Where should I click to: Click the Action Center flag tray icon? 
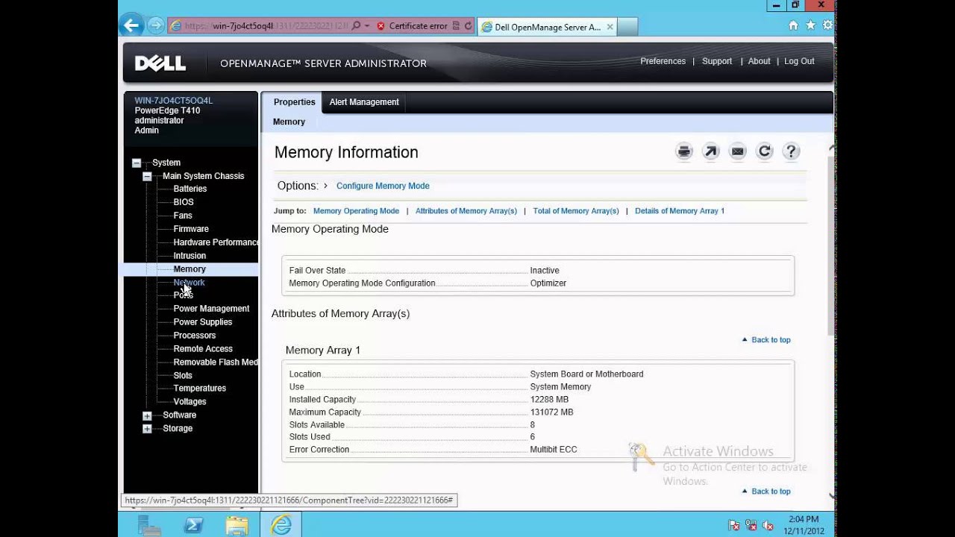pyautogui.click(x=734, y=525)
